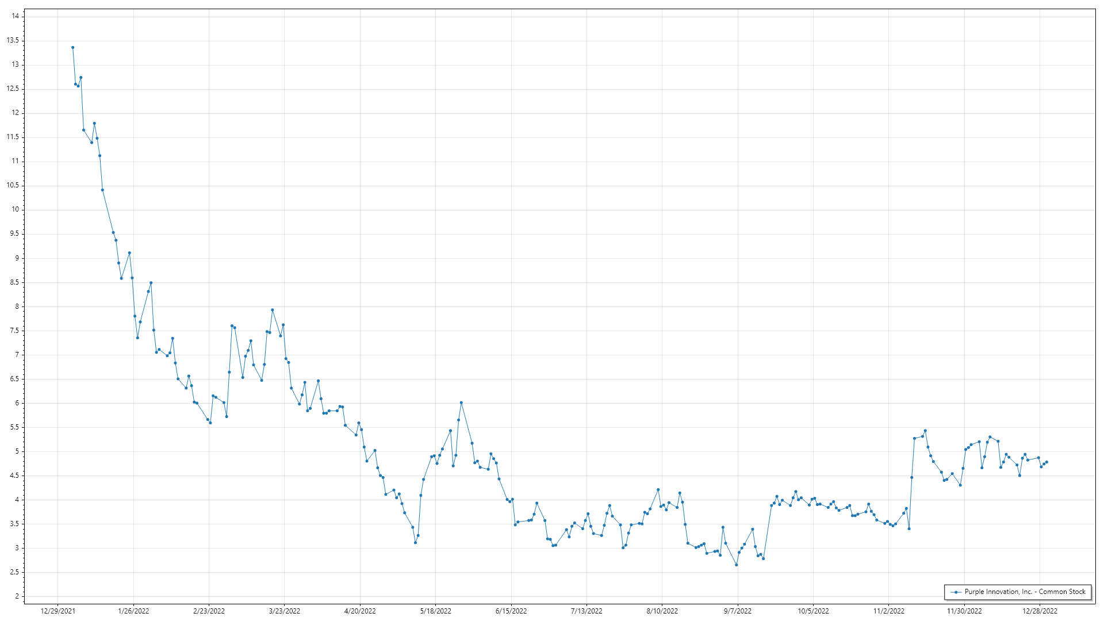Click the 2 label on the y-axis
Image resolution: width=1104 pixels, height=621 pixels.
[17, 596]
